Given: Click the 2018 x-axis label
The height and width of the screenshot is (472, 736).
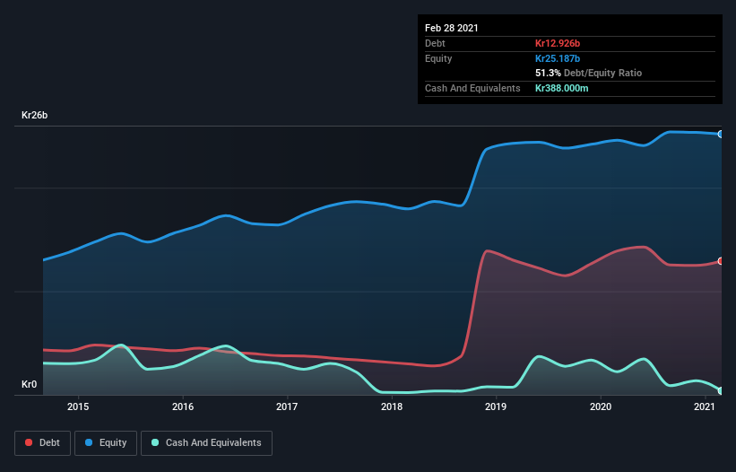Looking at the screenshot, I should pyautogui.click(x=392, y=406).
